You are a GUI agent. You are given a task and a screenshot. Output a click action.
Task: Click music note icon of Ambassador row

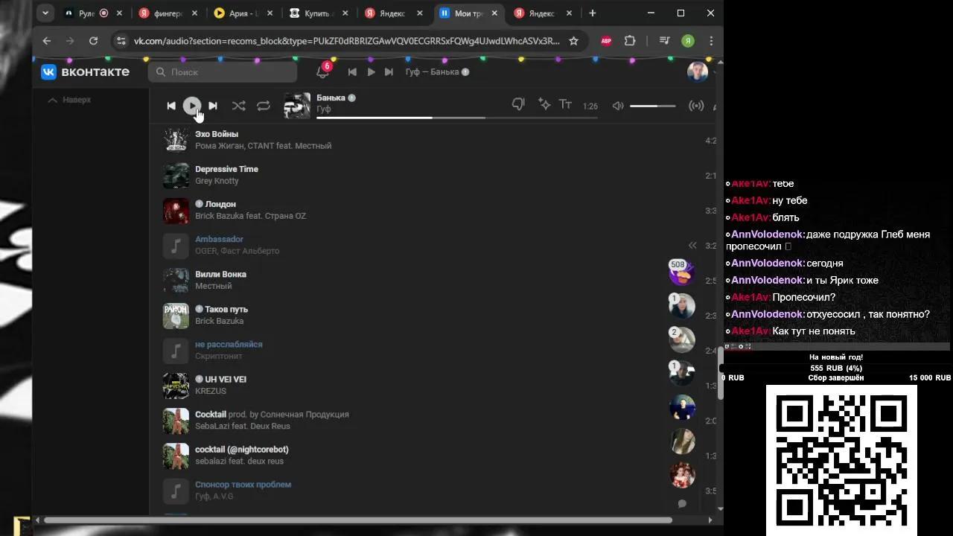point(176,245)
